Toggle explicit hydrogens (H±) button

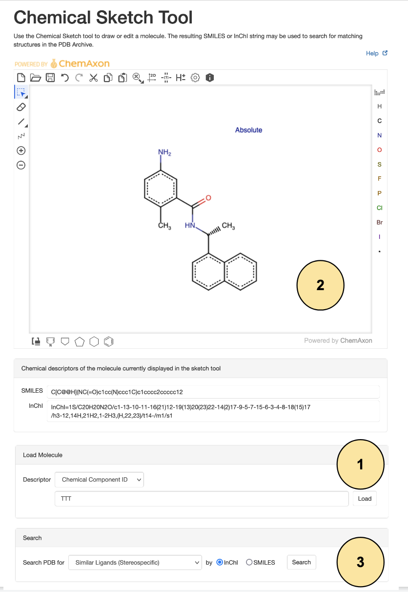pyautogui.click(x=181, y=78)
